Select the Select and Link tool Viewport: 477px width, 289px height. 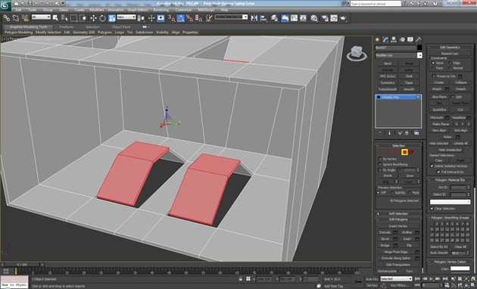6,18
